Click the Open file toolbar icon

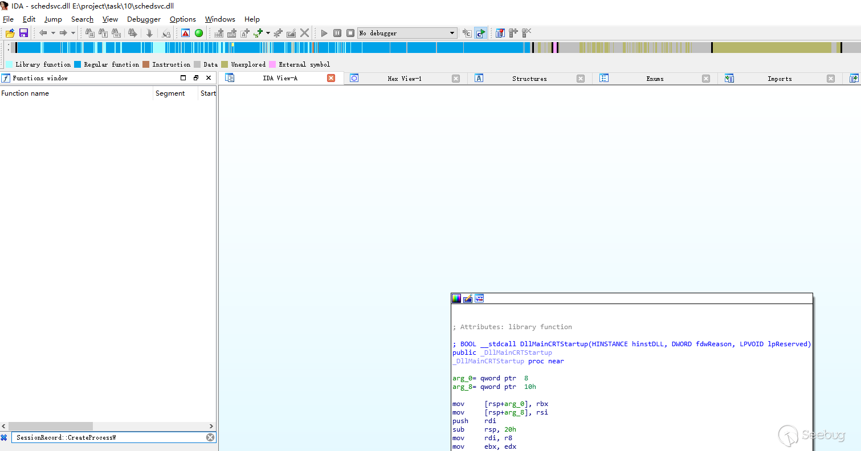pos(10,33)
